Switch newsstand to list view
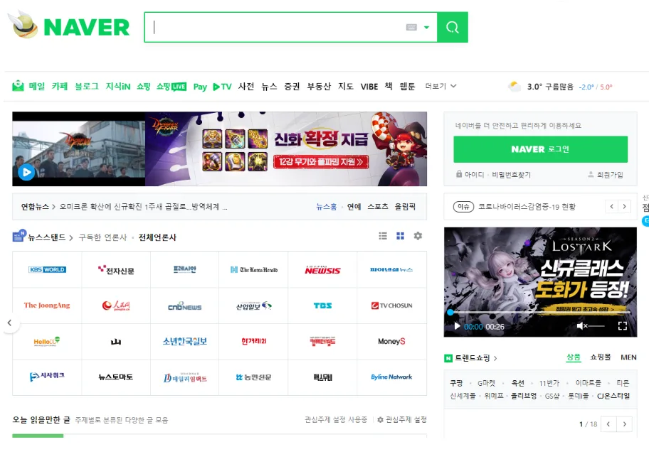649x464 pixels. point(383,236)
